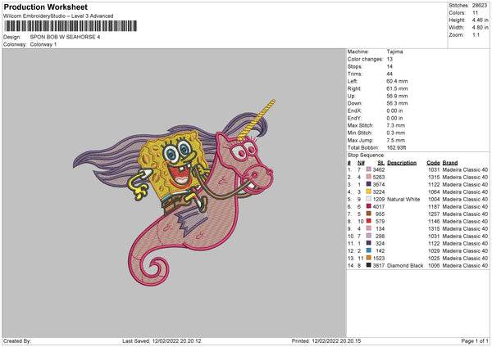Click stitch count 5263 in row 2
Screen dimensions: 492x347
[x=378, y=177]
